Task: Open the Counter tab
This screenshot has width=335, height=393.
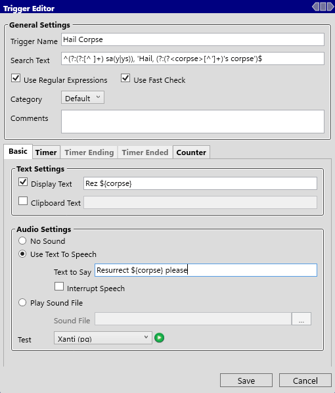Action: click(191, 152)
